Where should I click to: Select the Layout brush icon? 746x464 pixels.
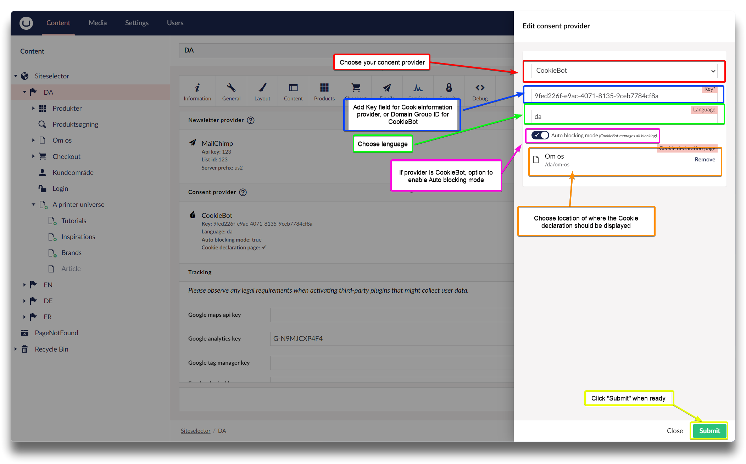262,88
